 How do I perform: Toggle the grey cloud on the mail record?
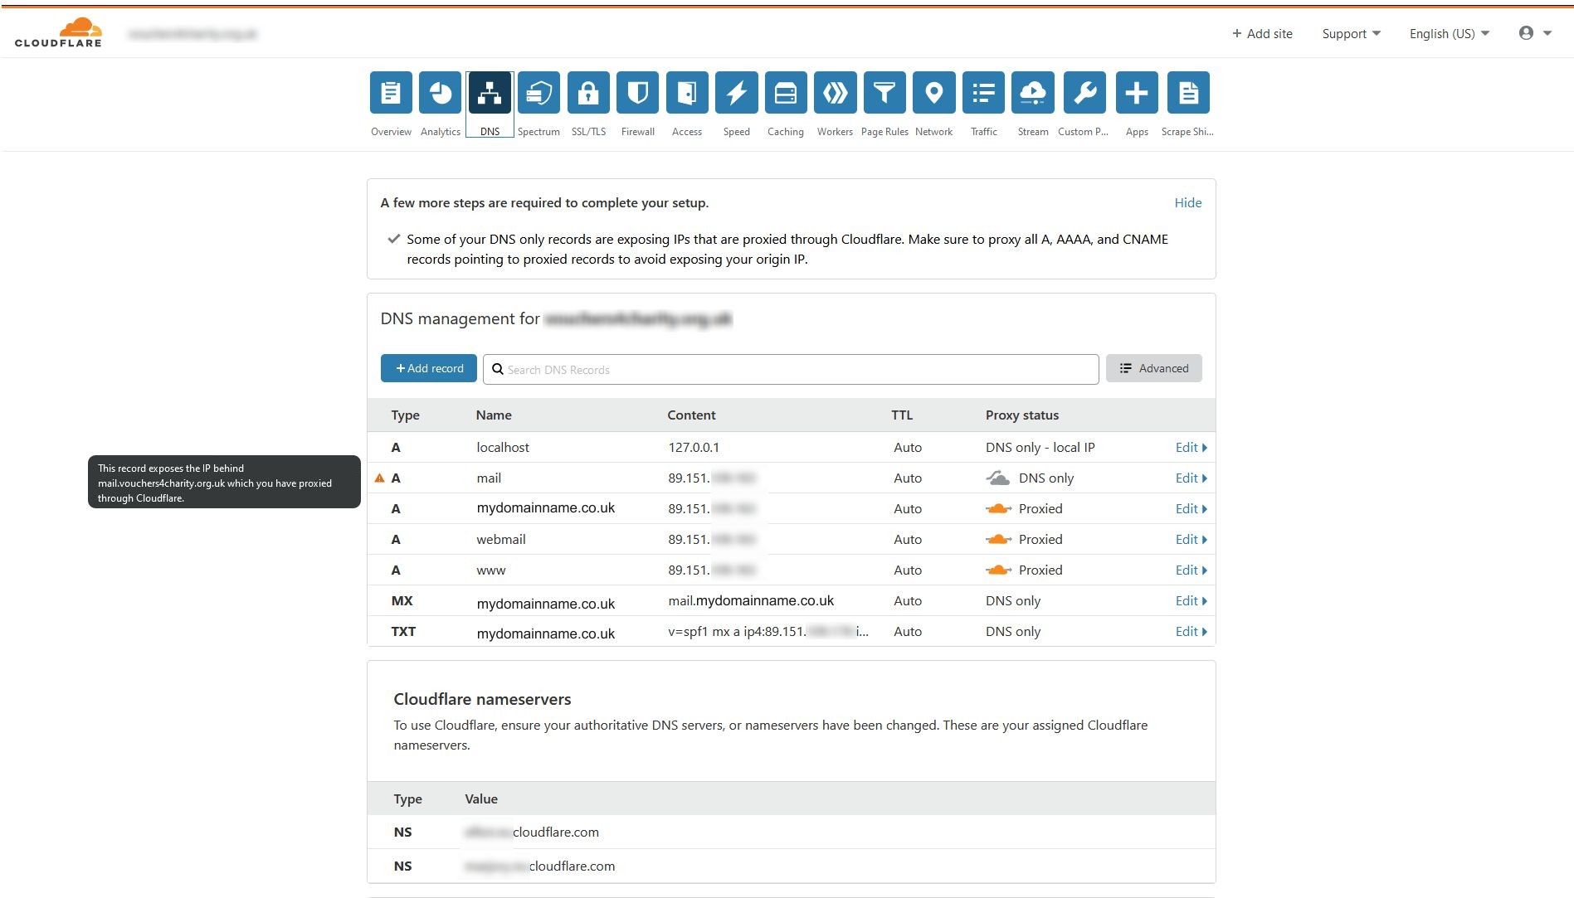pos(998,478)
